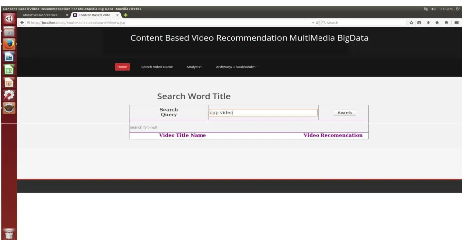Go to the Firefox home page icon
The height and width of the screenshot is (240, 464).
[437, 23]
